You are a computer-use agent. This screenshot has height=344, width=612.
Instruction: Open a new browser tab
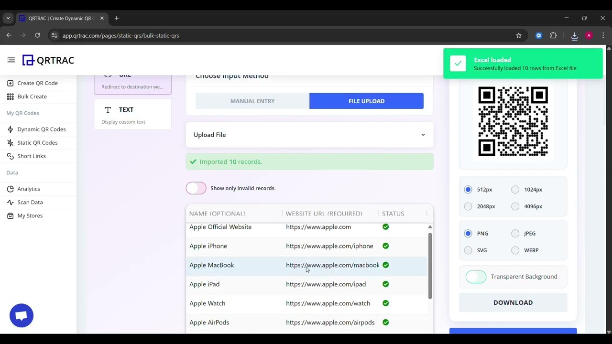tap(117, 18)
